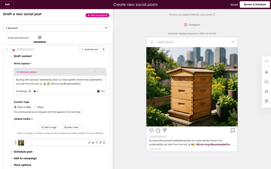Click the share paper plane icon
271x169 pixels.
(165, 130)
